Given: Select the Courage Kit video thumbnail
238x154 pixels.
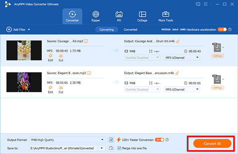Looking at the screenshot, I should tap(24, 50).
